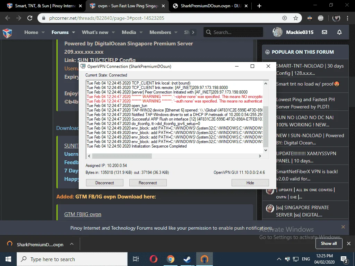Open Task View on taskbar
Viewport: 355px width, 266px height.
136,259
